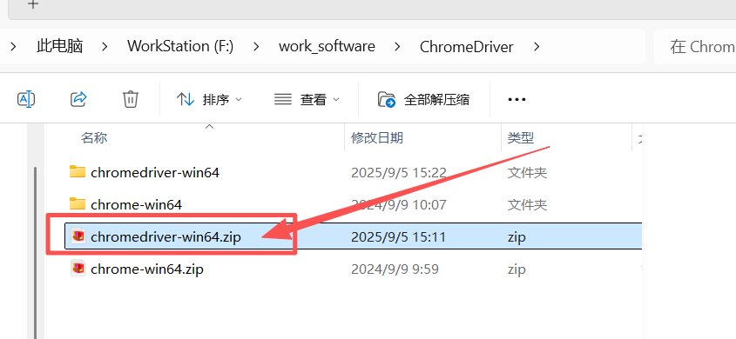The width and height of the screenshot is (736, 339).
Task: Expand chevron after WorkStation (F:) breadcrumb
Action: coord(256,46)
